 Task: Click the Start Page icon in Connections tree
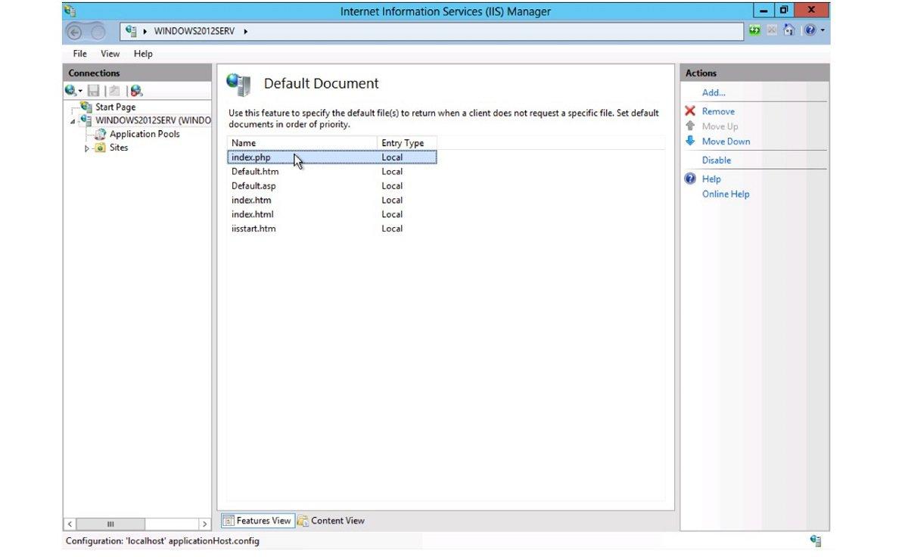tap(86, 107)
